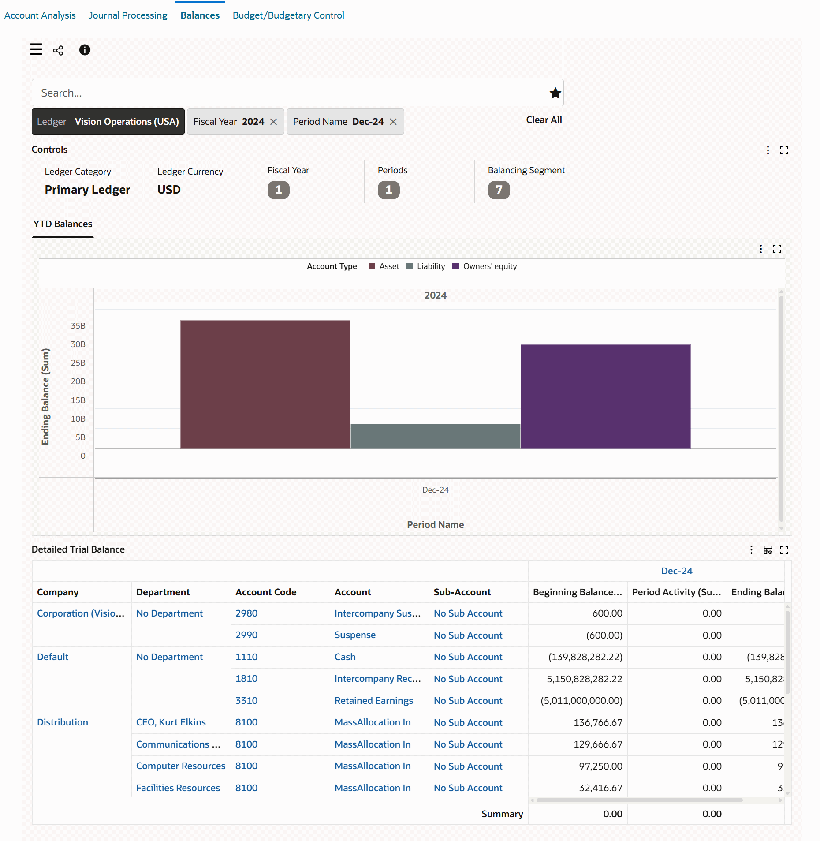Remove the Period Name Dec-24 filter

(393, 122)
